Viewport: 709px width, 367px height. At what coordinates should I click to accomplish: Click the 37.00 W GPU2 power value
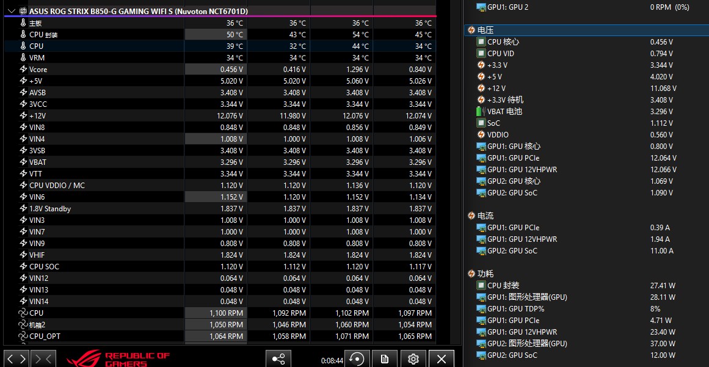[x=663, y=344]
